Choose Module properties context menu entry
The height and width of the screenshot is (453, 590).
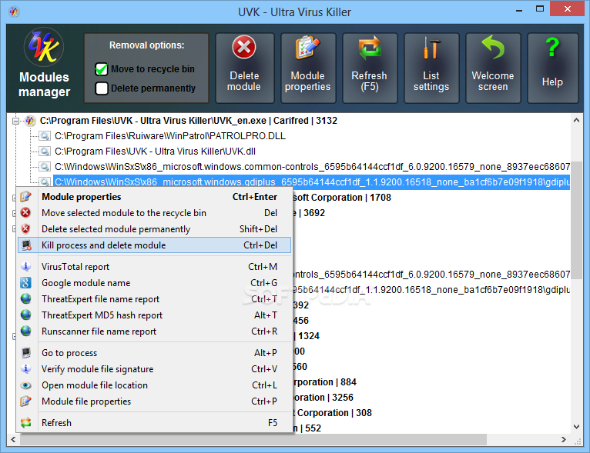coord(154,197)
